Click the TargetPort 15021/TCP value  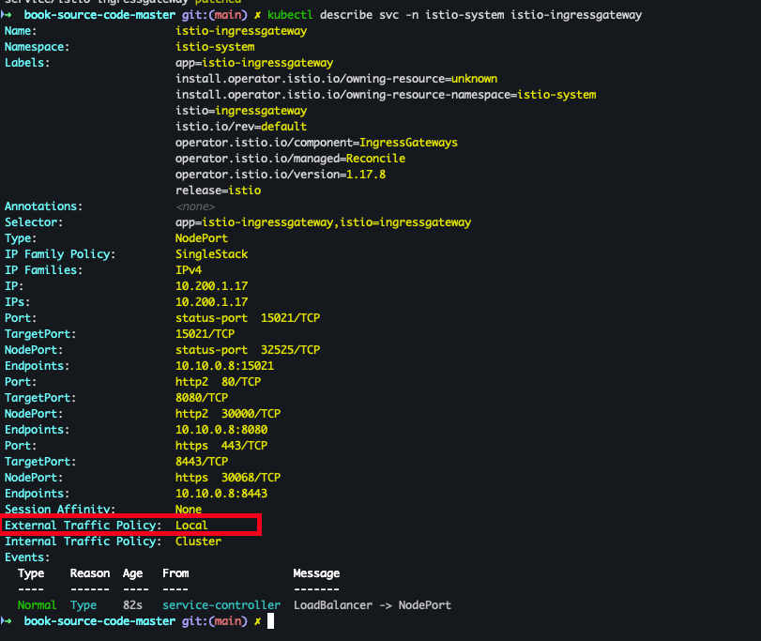pos(205,334)
